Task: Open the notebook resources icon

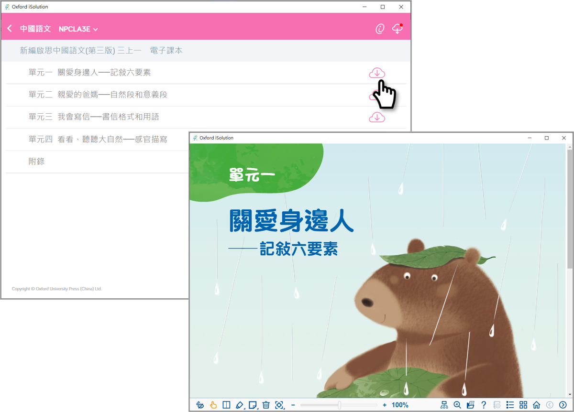Action: click(471, 405)
